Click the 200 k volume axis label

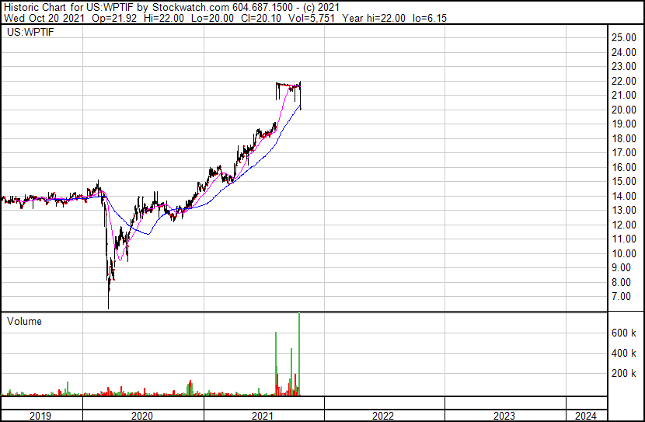624,373
